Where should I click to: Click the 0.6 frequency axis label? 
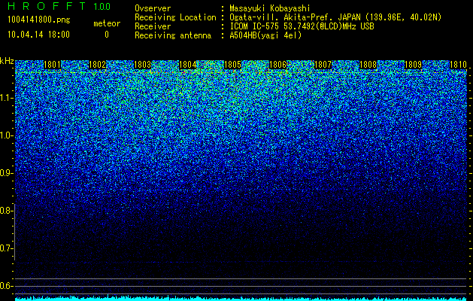click(6, 286)
